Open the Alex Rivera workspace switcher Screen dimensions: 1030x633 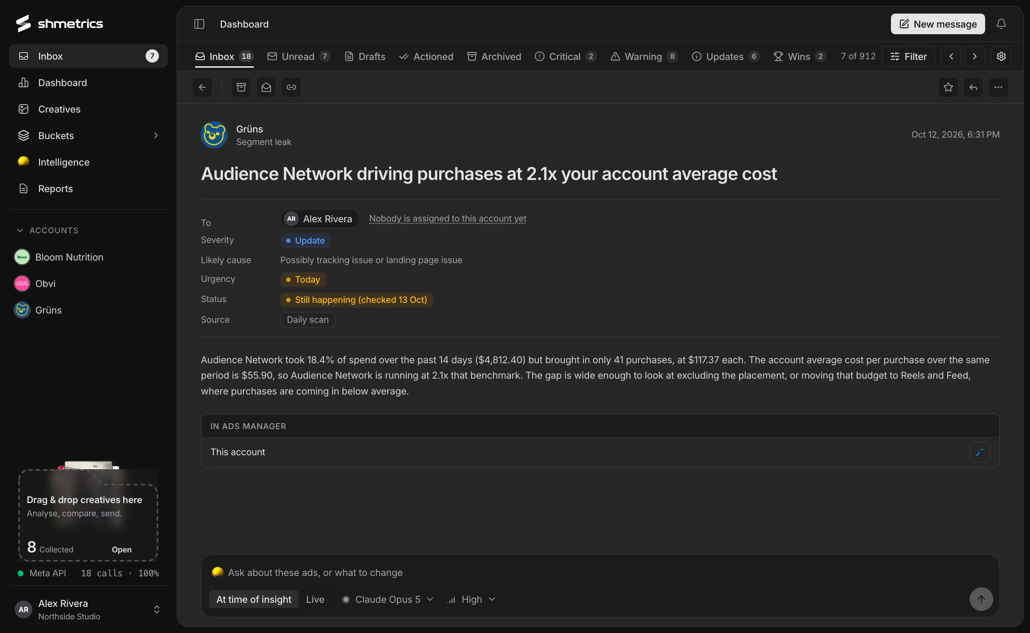(x=88, y=609)
